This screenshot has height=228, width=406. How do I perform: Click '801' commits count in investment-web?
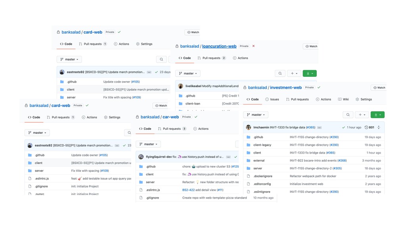[x=371, y=127]
